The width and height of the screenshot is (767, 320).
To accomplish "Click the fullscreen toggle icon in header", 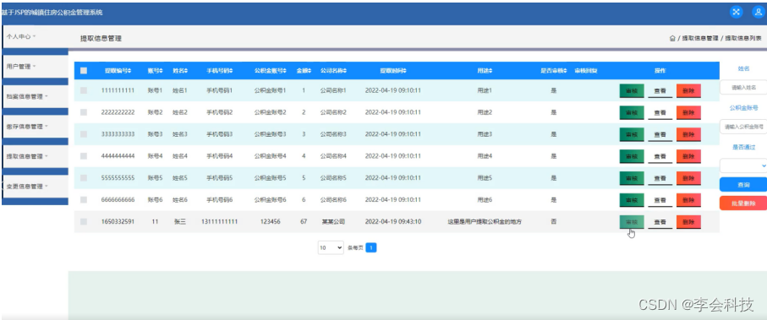I will point(737,12).
